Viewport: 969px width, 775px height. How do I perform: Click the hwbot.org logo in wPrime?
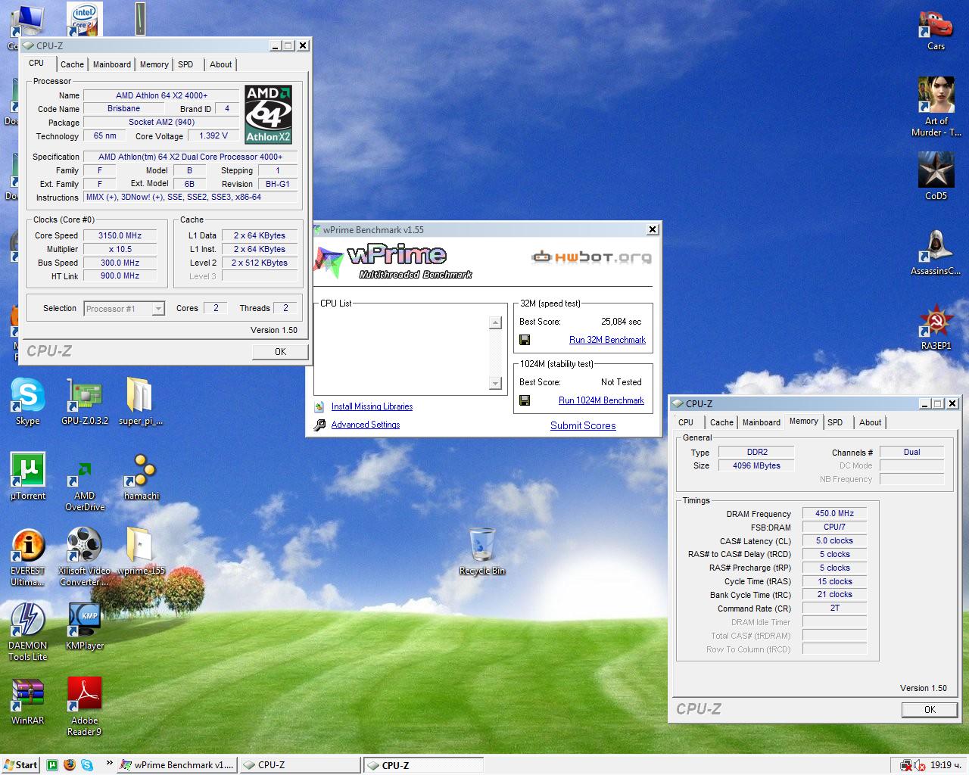coord(591,257)
